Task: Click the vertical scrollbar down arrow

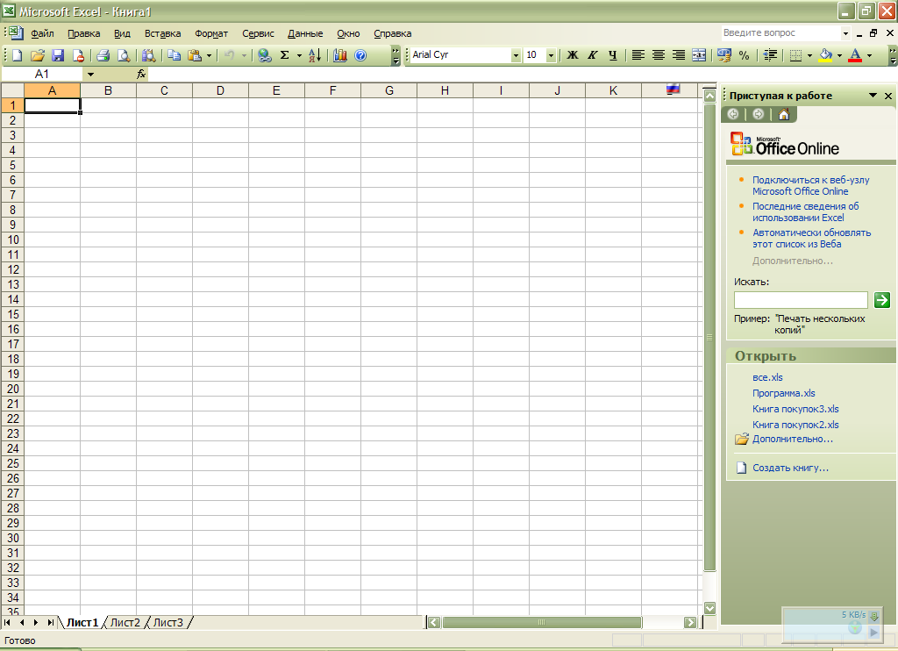Action: 709,608
